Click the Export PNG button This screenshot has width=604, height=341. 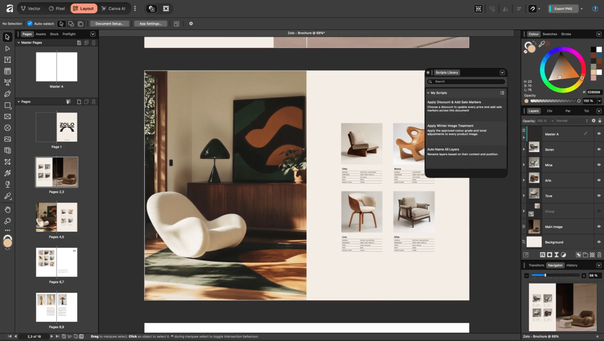(x=563, y=9)
